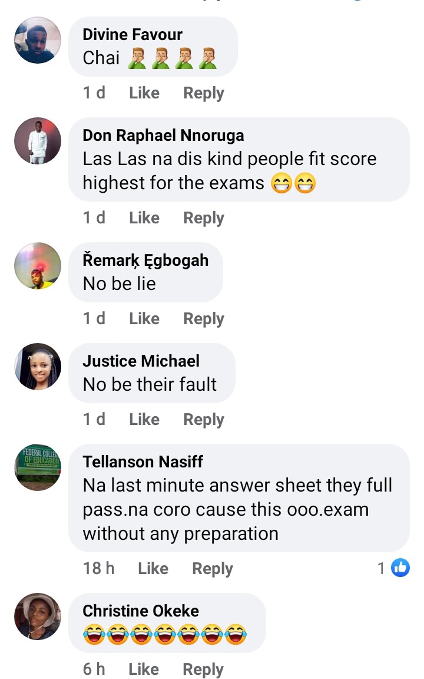The height and width of the screenshot is (679, 424).
Task: Reply to Divine Favour's comment
Action: pyautogui.click(x=203, y=93)
